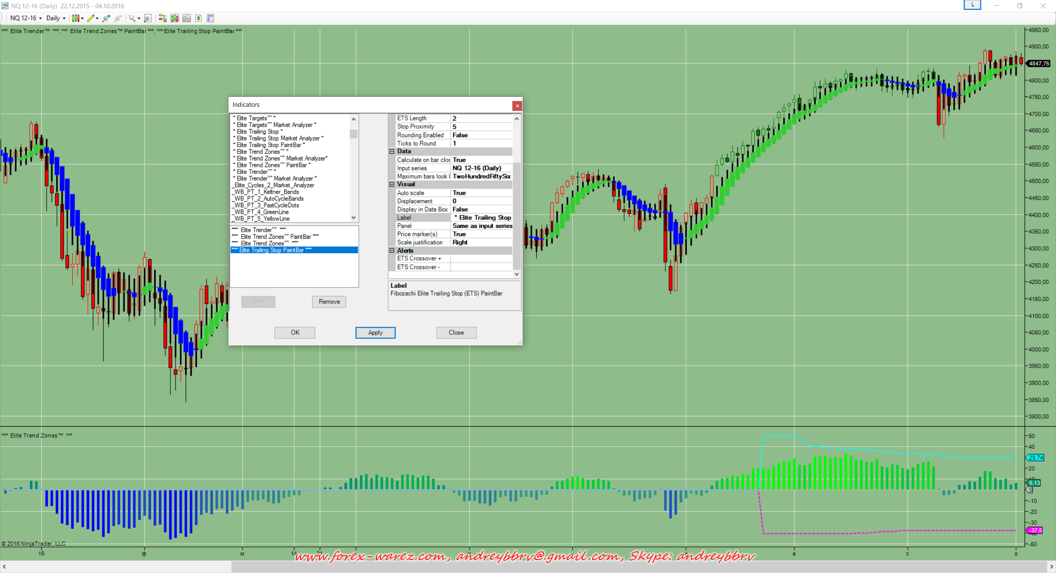Select the cursor pointer tool
The height and width of the screenshot is (573, 1056).
coord(132,18)
